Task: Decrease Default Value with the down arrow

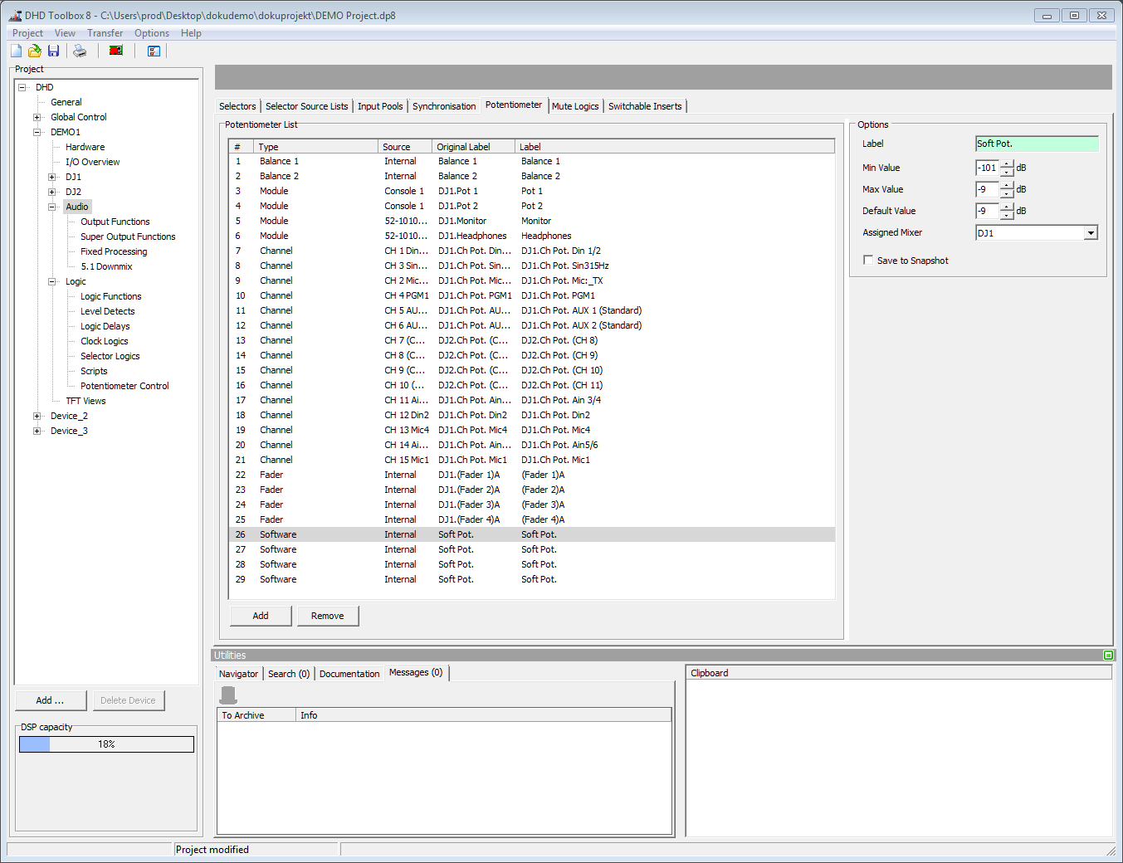Action: [x=1007, y=215]
